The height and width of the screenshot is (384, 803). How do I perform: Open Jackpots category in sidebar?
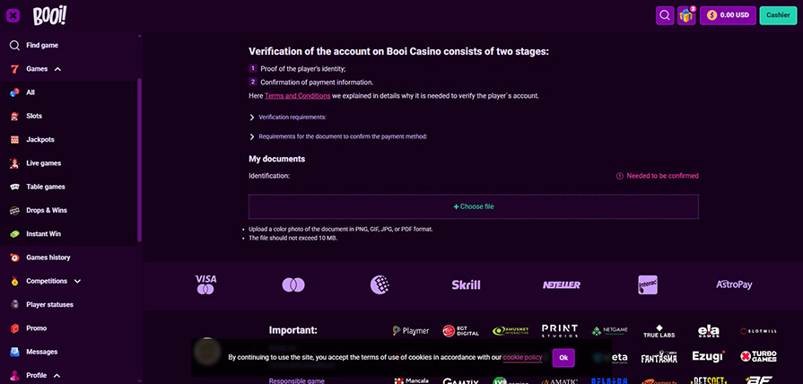[39, 140]
